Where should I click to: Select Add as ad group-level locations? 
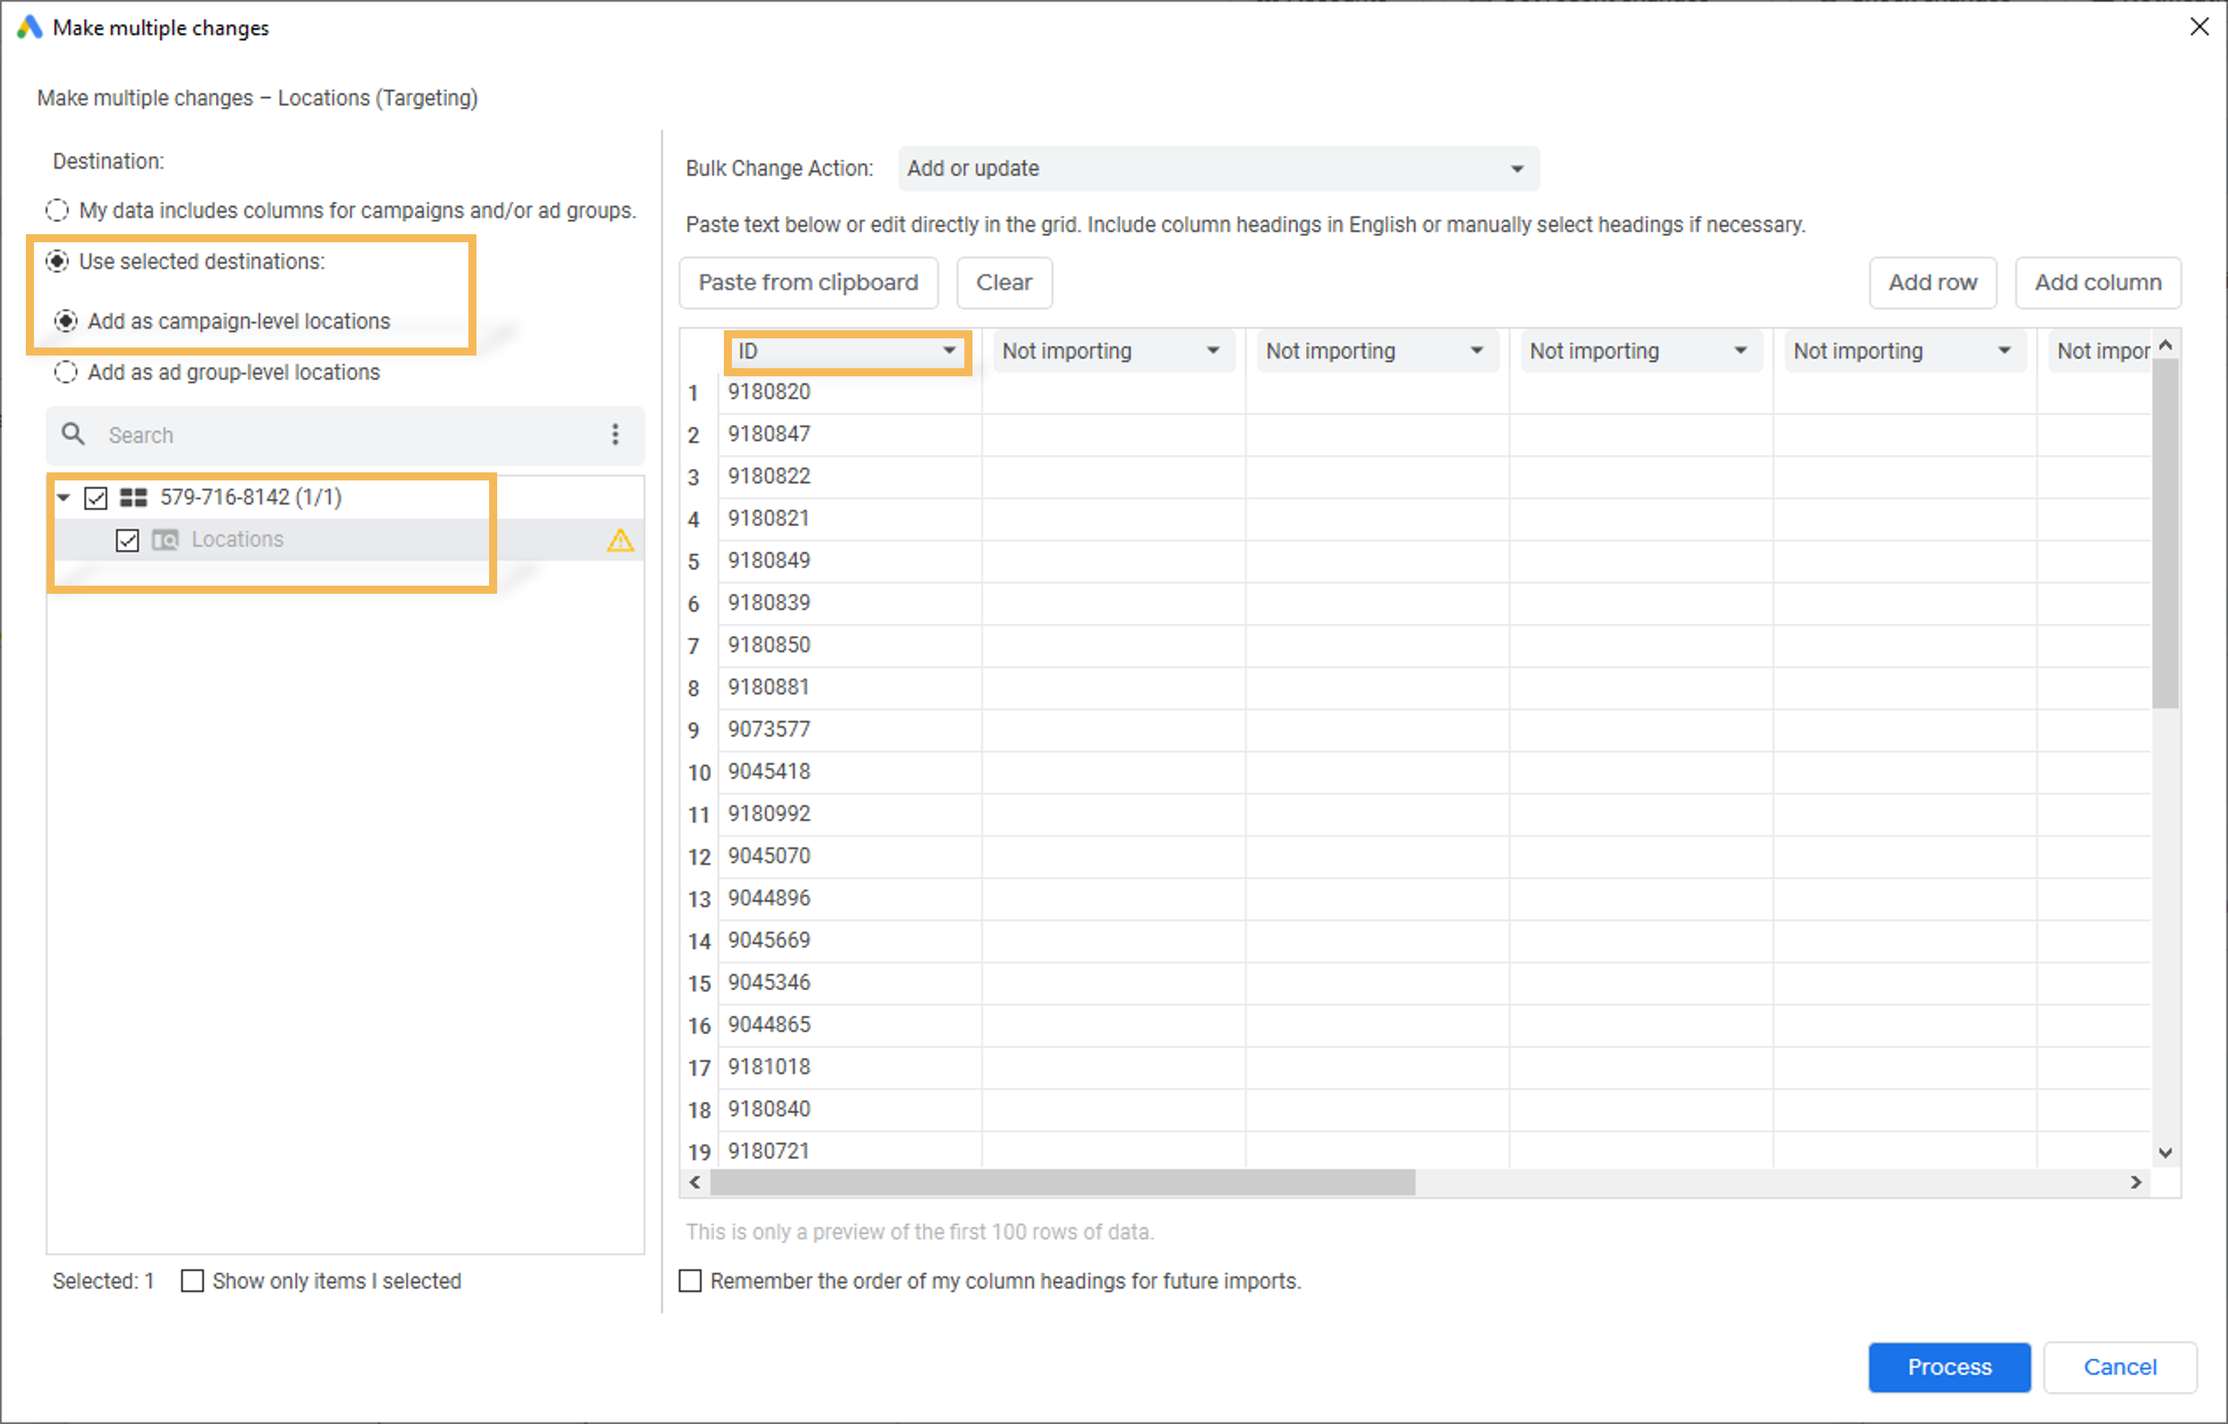[65, 372]
